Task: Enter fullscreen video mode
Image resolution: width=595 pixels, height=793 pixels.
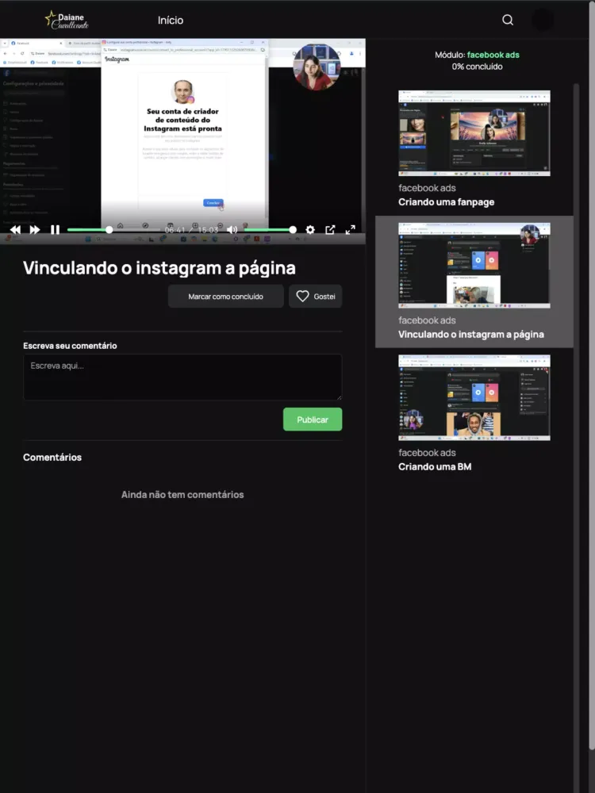Action: [350, 230]
